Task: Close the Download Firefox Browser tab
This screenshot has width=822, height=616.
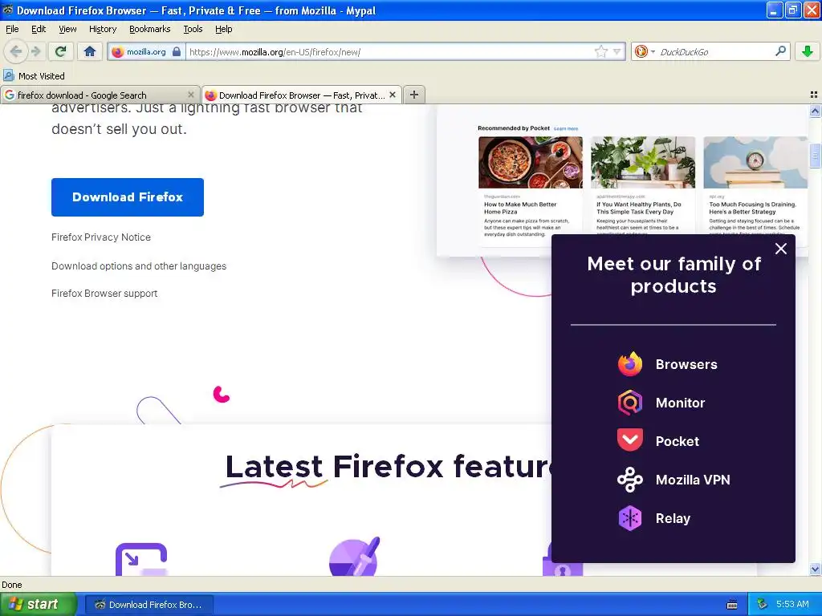Action: (x=392, y=95)
